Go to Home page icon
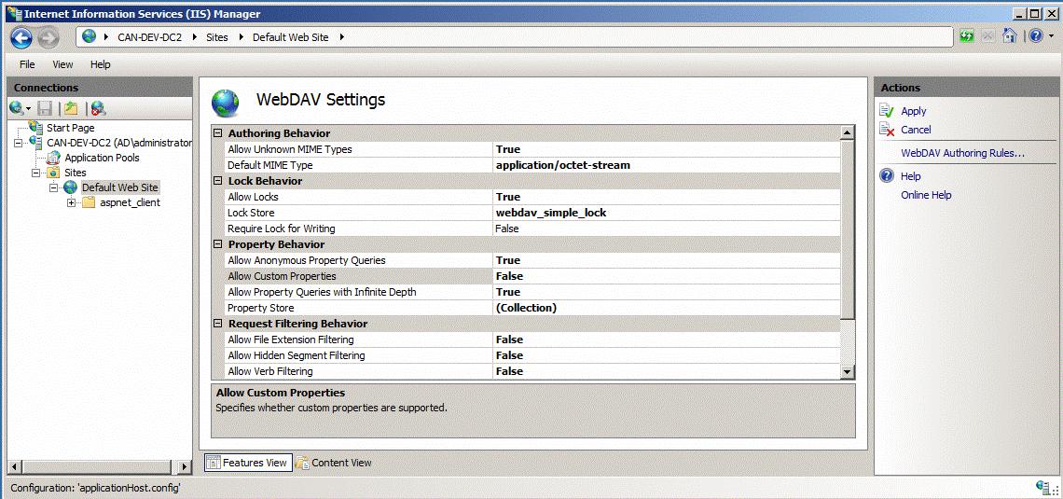1063x499 pixels. click(x=1010, y=36)
